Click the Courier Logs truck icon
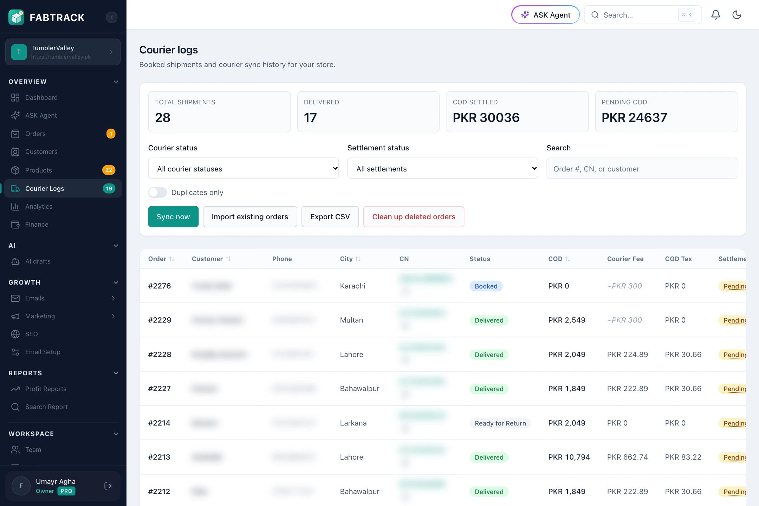Screen dimensions: 759x506 click(x=15, y=189)
